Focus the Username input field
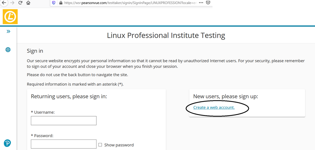 pyautogui.click(x=64, y=120)
